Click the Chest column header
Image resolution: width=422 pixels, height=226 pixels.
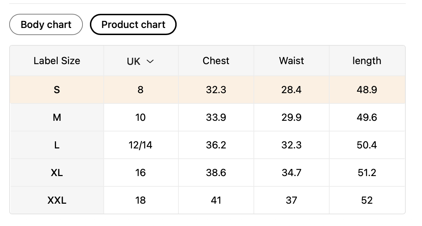pos(216,61)
